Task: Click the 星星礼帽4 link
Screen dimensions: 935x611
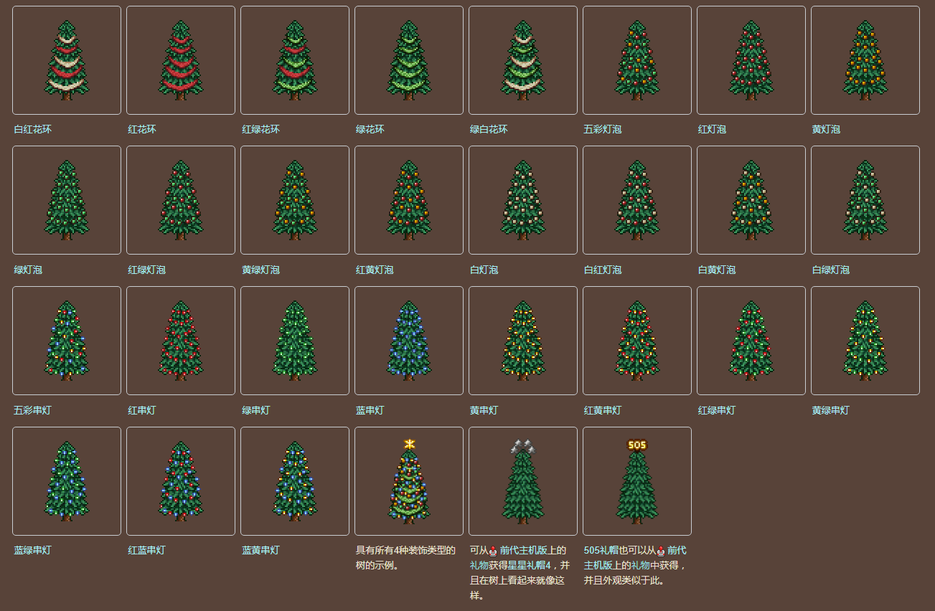Action: 529,565
